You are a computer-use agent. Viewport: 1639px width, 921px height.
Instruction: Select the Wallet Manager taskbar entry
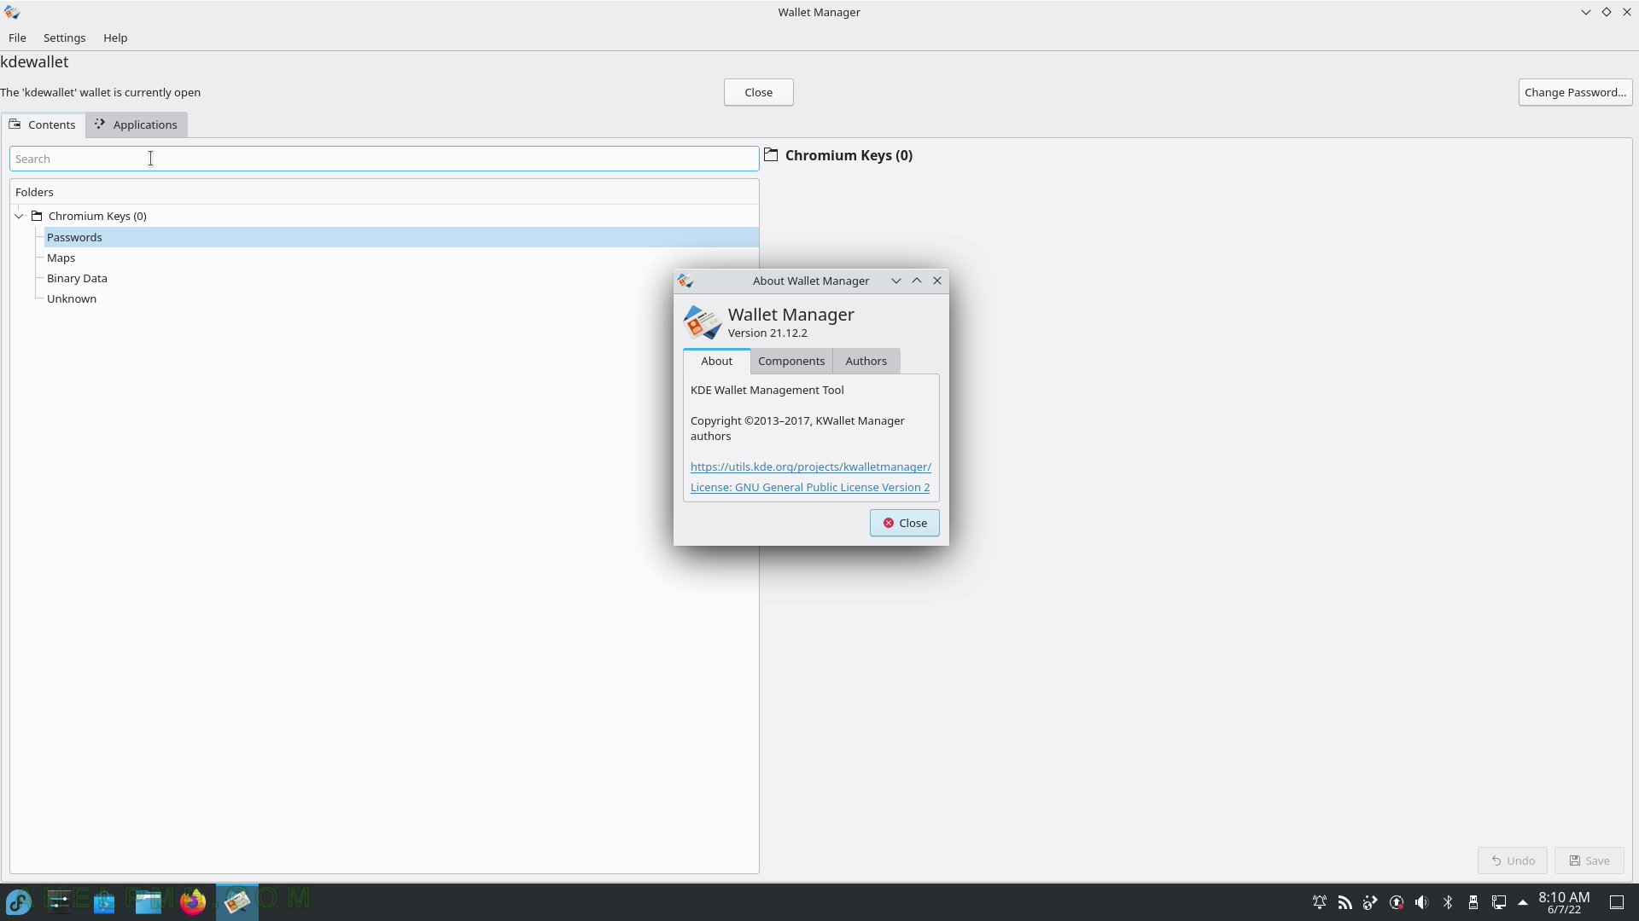coord(237,901)
